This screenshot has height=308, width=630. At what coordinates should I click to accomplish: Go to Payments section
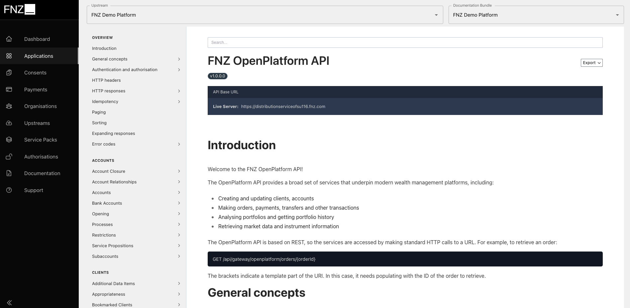point(39,89)
